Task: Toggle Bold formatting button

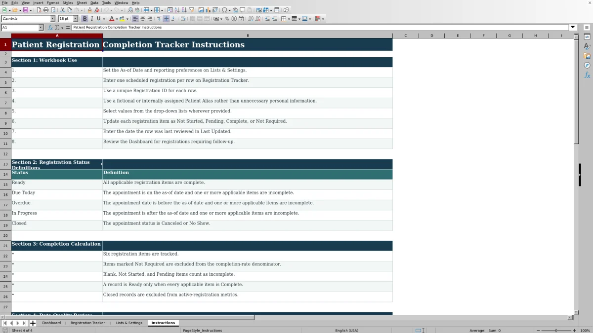Action: click(x=85, y=19)
